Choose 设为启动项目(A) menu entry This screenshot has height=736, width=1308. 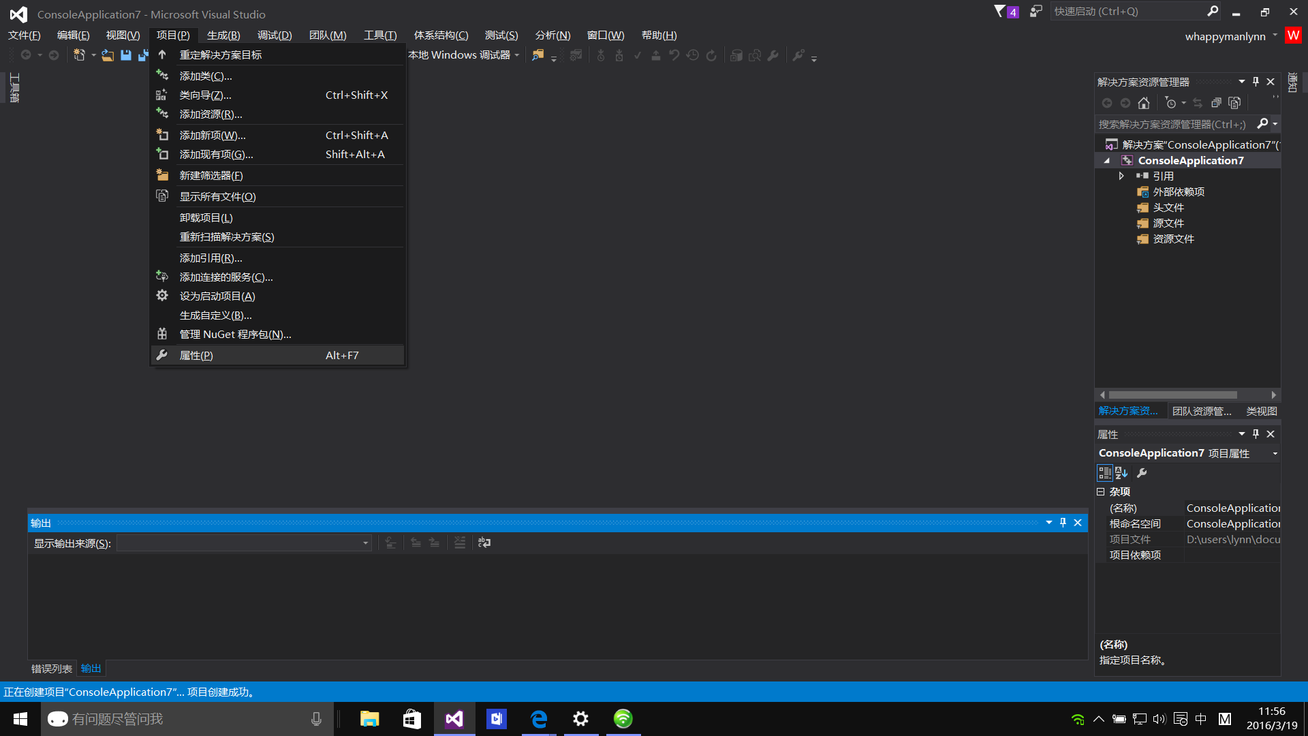click(277, 296)
